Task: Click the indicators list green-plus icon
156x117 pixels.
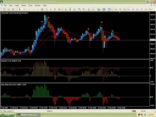Action: coord(99,9)
